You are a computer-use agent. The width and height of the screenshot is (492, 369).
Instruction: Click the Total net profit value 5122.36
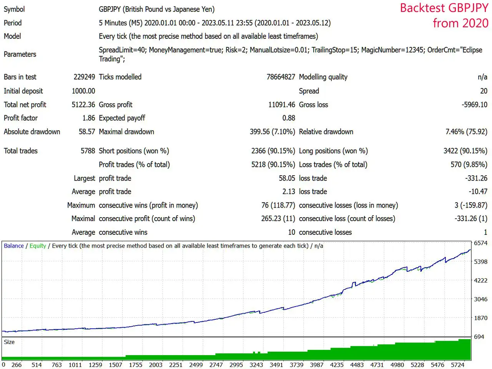(84, 105)
